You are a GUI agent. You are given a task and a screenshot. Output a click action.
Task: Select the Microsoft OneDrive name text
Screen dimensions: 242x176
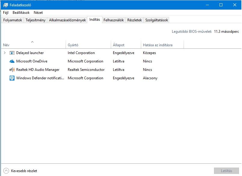(x=32, y=61)
